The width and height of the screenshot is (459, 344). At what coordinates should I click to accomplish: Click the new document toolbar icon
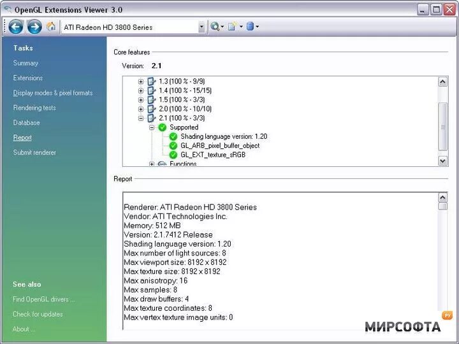[x=233, y=26]
